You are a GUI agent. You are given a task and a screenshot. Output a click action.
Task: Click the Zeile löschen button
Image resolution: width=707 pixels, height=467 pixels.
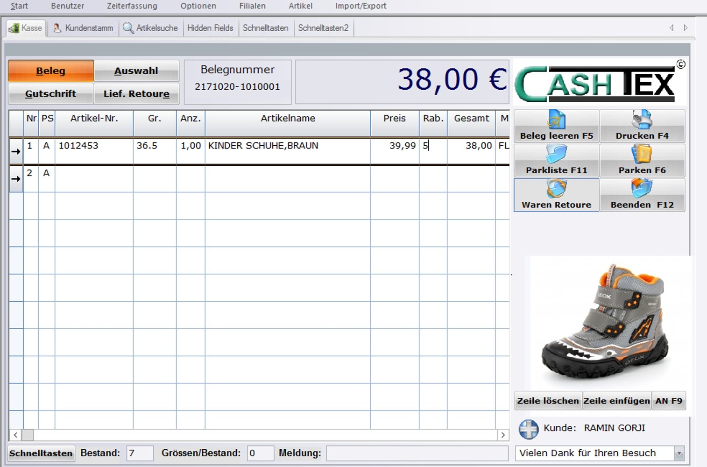coord(548,401)
